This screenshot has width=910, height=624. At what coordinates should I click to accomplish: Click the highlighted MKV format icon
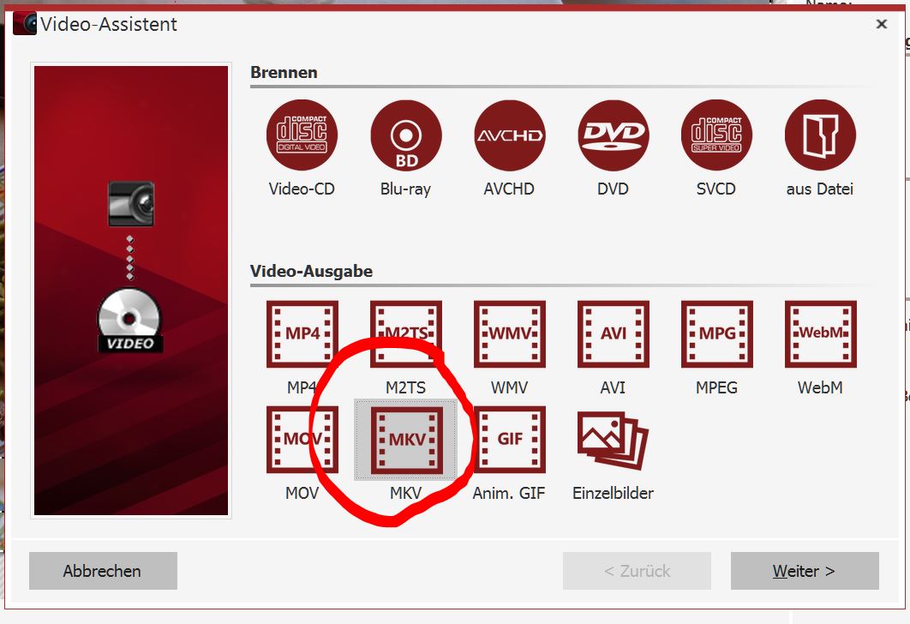point(405,440)
